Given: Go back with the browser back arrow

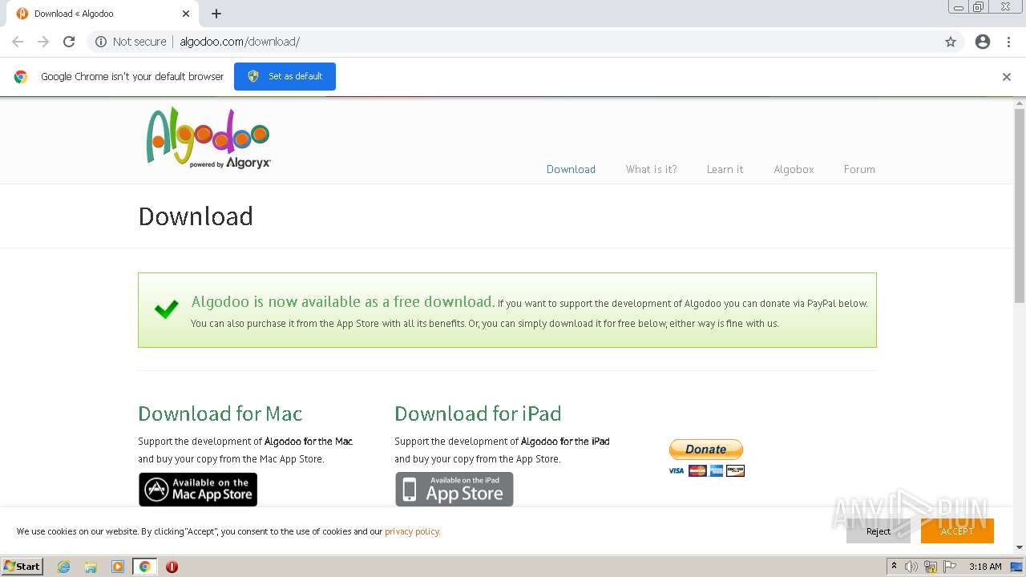Looking at the screenshot, I should 18,42.
